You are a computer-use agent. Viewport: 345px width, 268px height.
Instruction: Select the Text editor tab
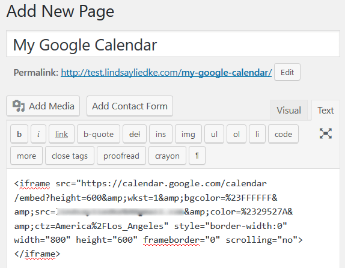click(x=326, y=110)
